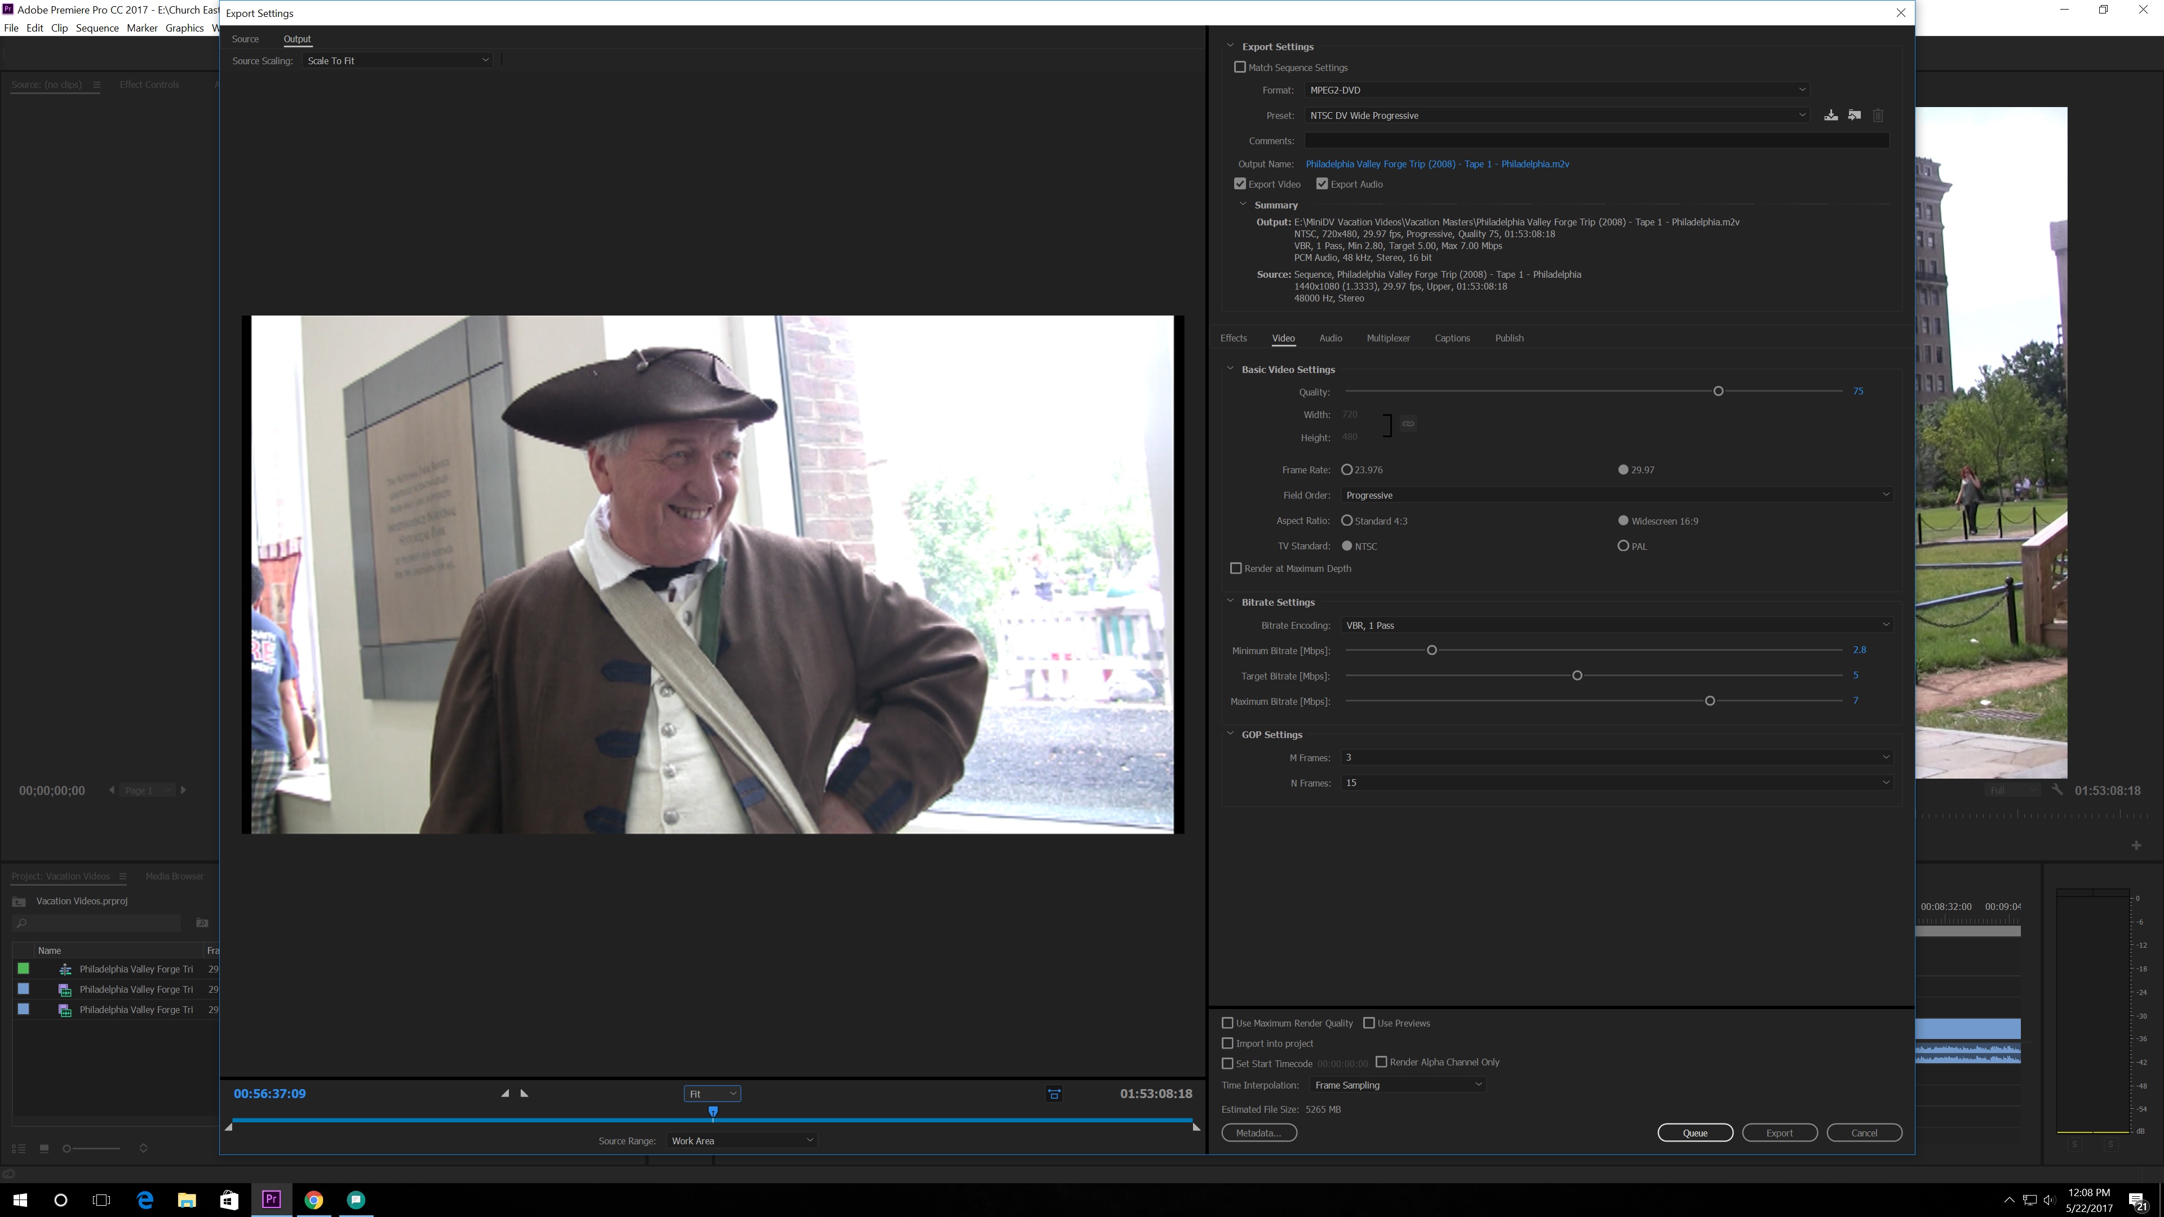Open the Sequence menu
Image resolution: width=2164 pixels, height=1217 pixels.
(97, 28)
